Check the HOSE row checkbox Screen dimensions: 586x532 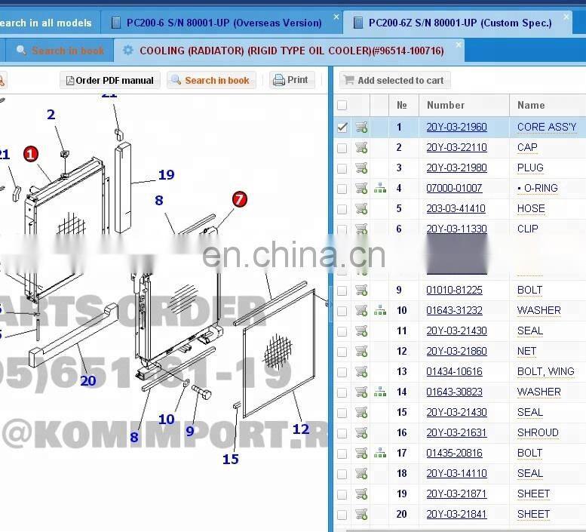(x=342, y=209)
